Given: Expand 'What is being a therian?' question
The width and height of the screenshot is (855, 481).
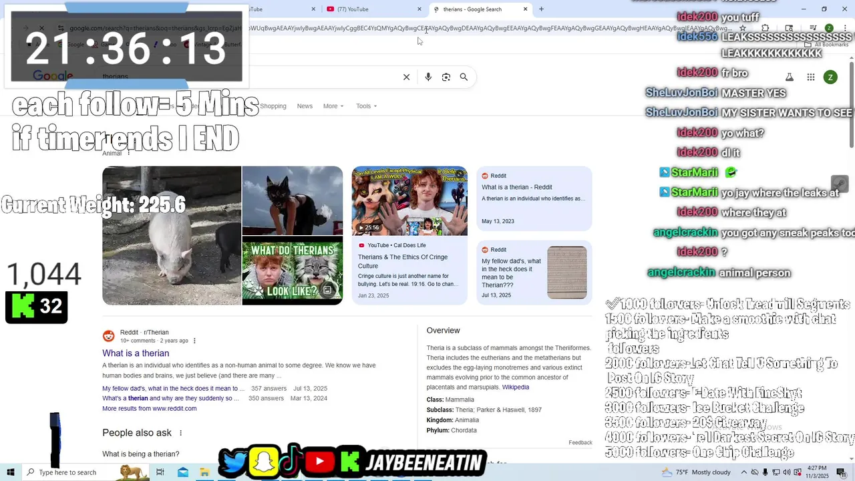Looking at the screenshot, I should pyautogui.click(x=140, y=454).
